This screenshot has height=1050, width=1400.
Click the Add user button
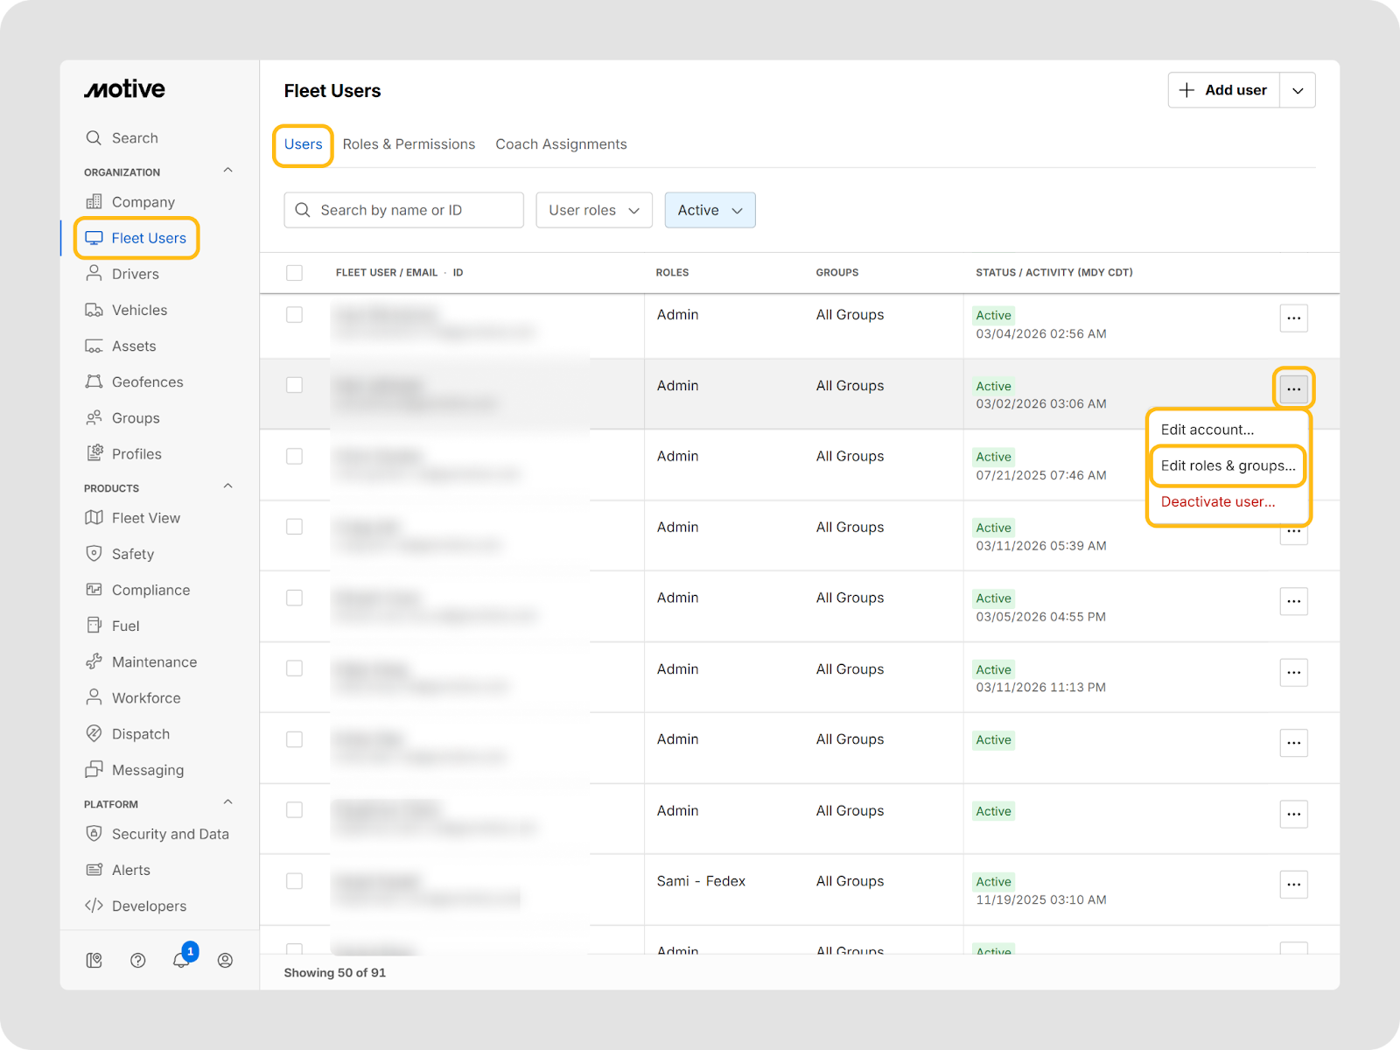pyautogui.click(x=1223, y=90)
